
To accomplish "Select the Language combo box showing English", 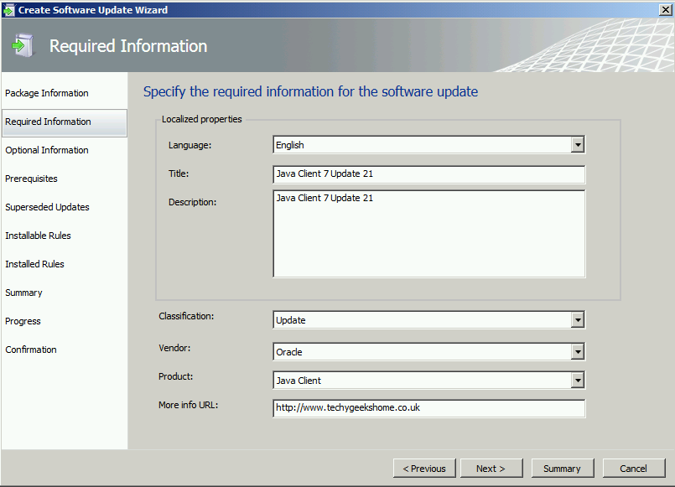I will point(428,145).
